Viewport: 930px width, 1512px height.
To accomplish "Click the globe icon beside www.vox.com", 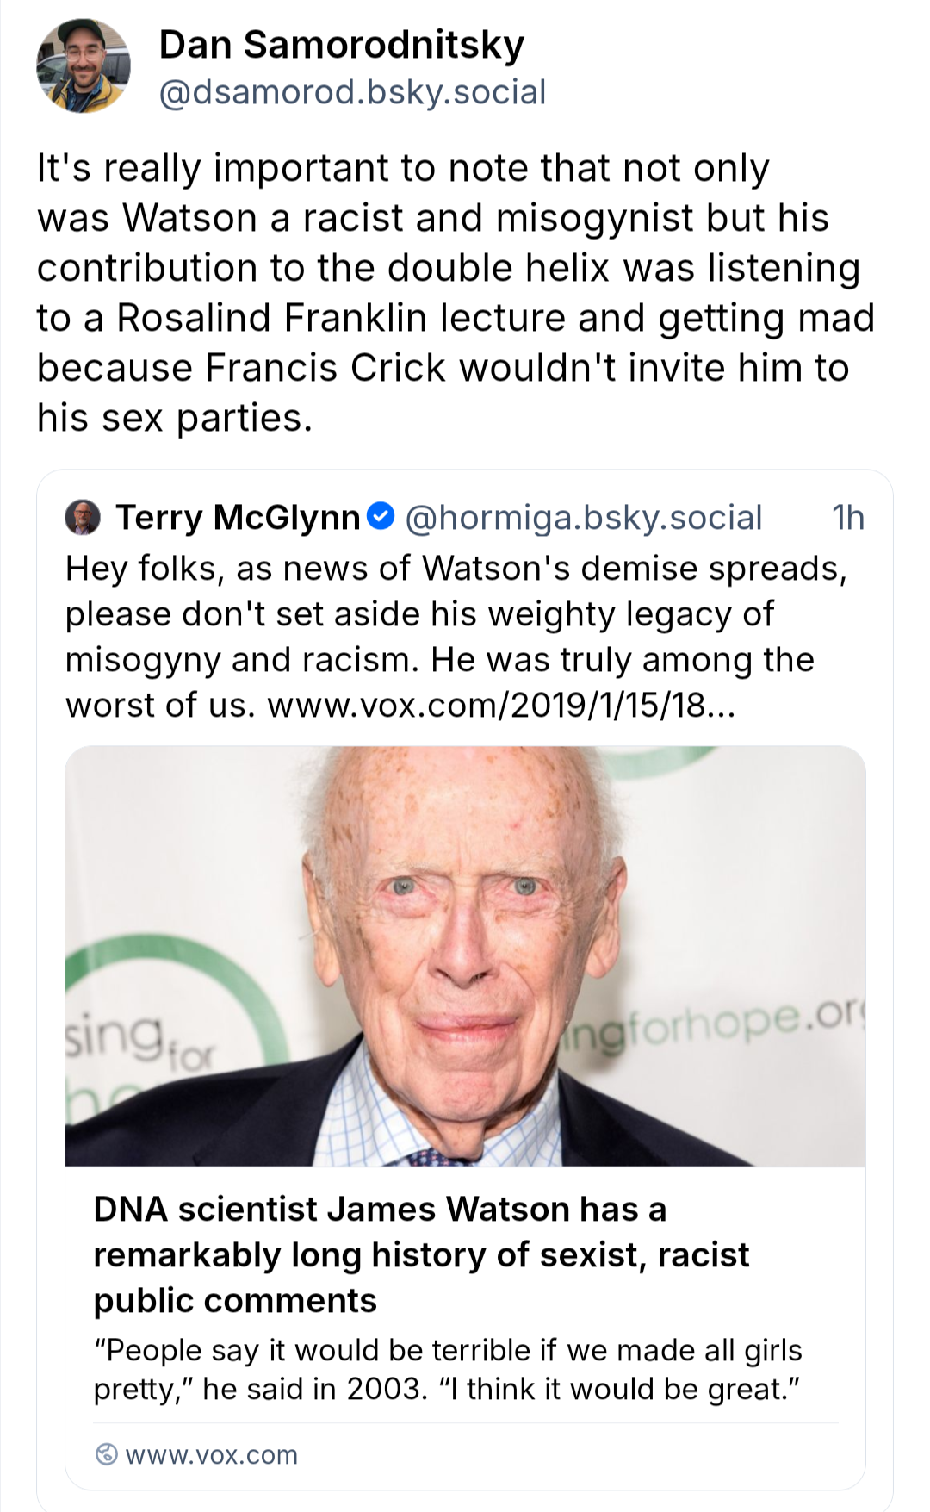I will 106,1454.
